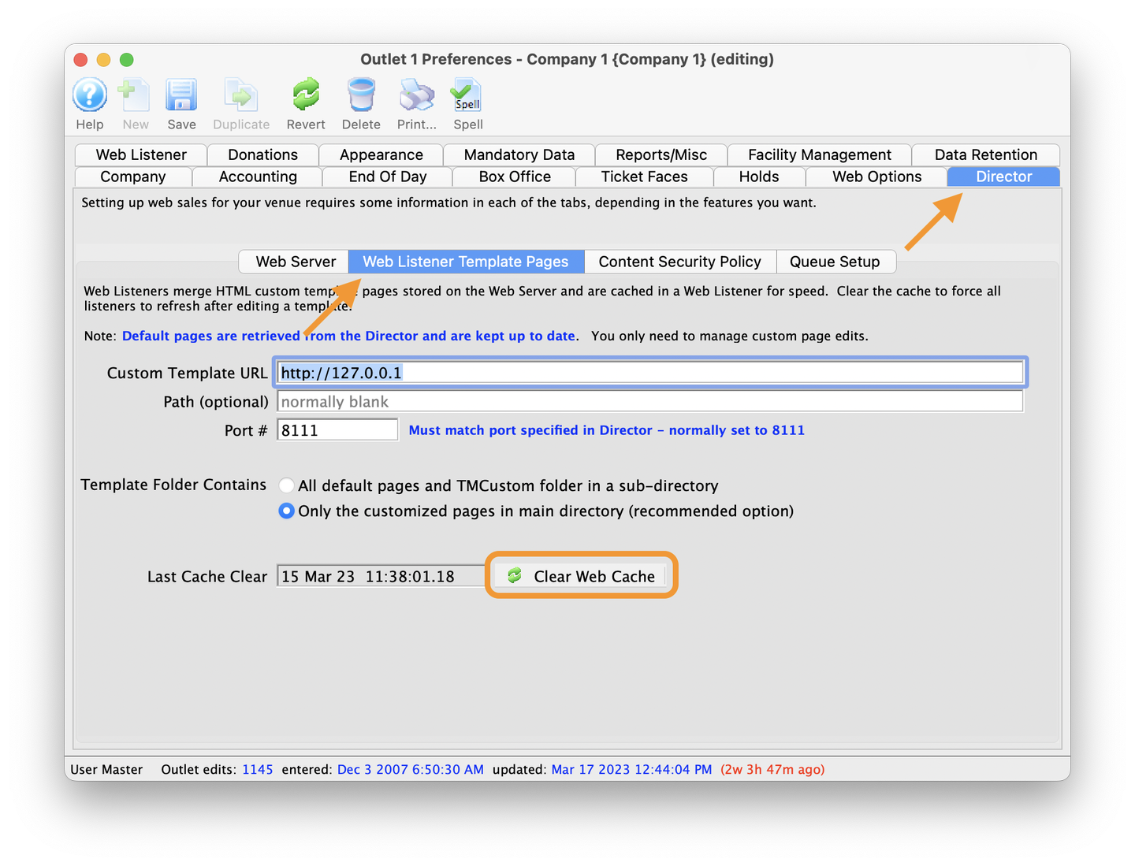
Task: Open the Queue Setup sub-tab
Action: [835, 262]
